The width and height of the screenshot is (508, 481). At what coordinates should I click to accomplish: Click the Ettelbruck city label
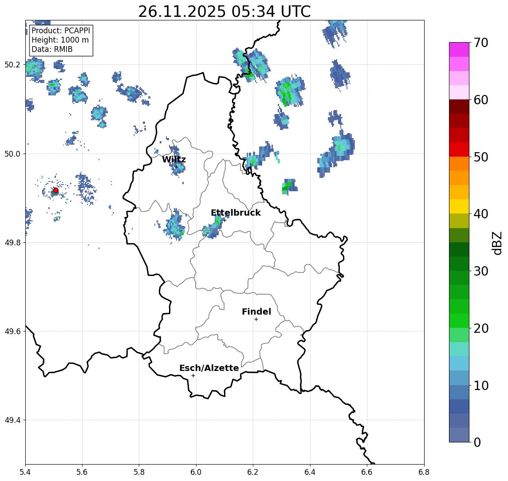pos(236,213)
